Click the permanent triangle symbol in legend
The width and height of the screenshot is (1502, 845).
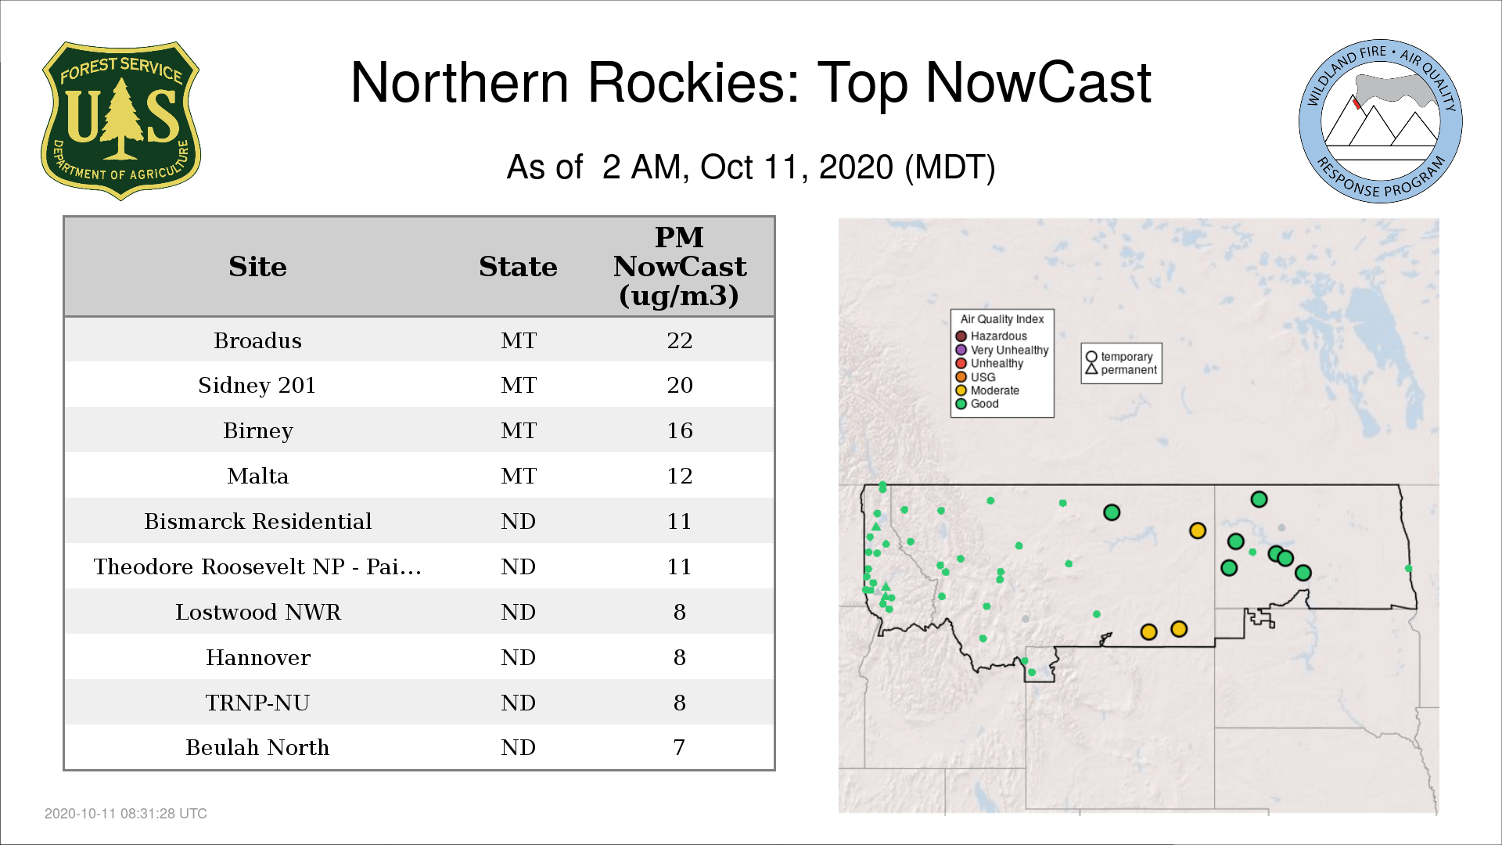pyautogui.click(x=1091, y=369)
